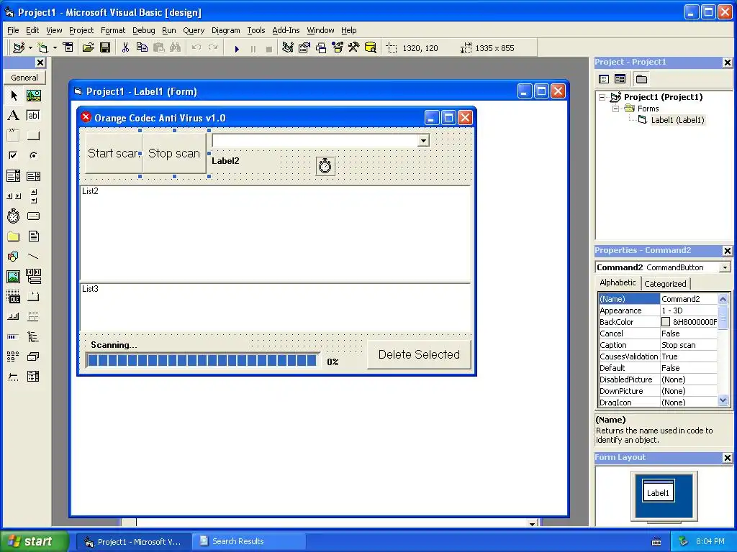The image size is (737, 552).
Task: Select the Line tool in toolbox
Action: 33,257
